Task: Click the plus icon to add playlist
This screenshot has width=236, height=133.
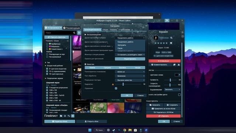Action: (73, 116)
